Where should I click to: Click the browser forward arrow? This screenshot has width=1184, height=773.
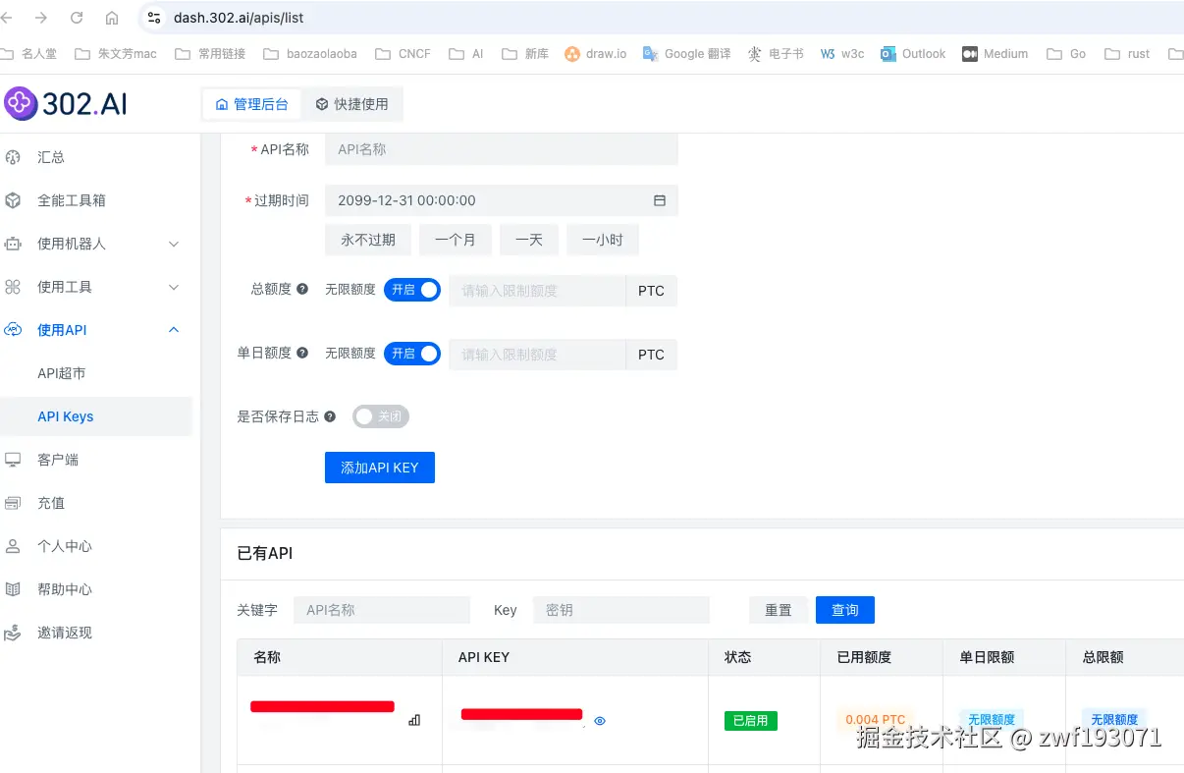click(40, 18)
